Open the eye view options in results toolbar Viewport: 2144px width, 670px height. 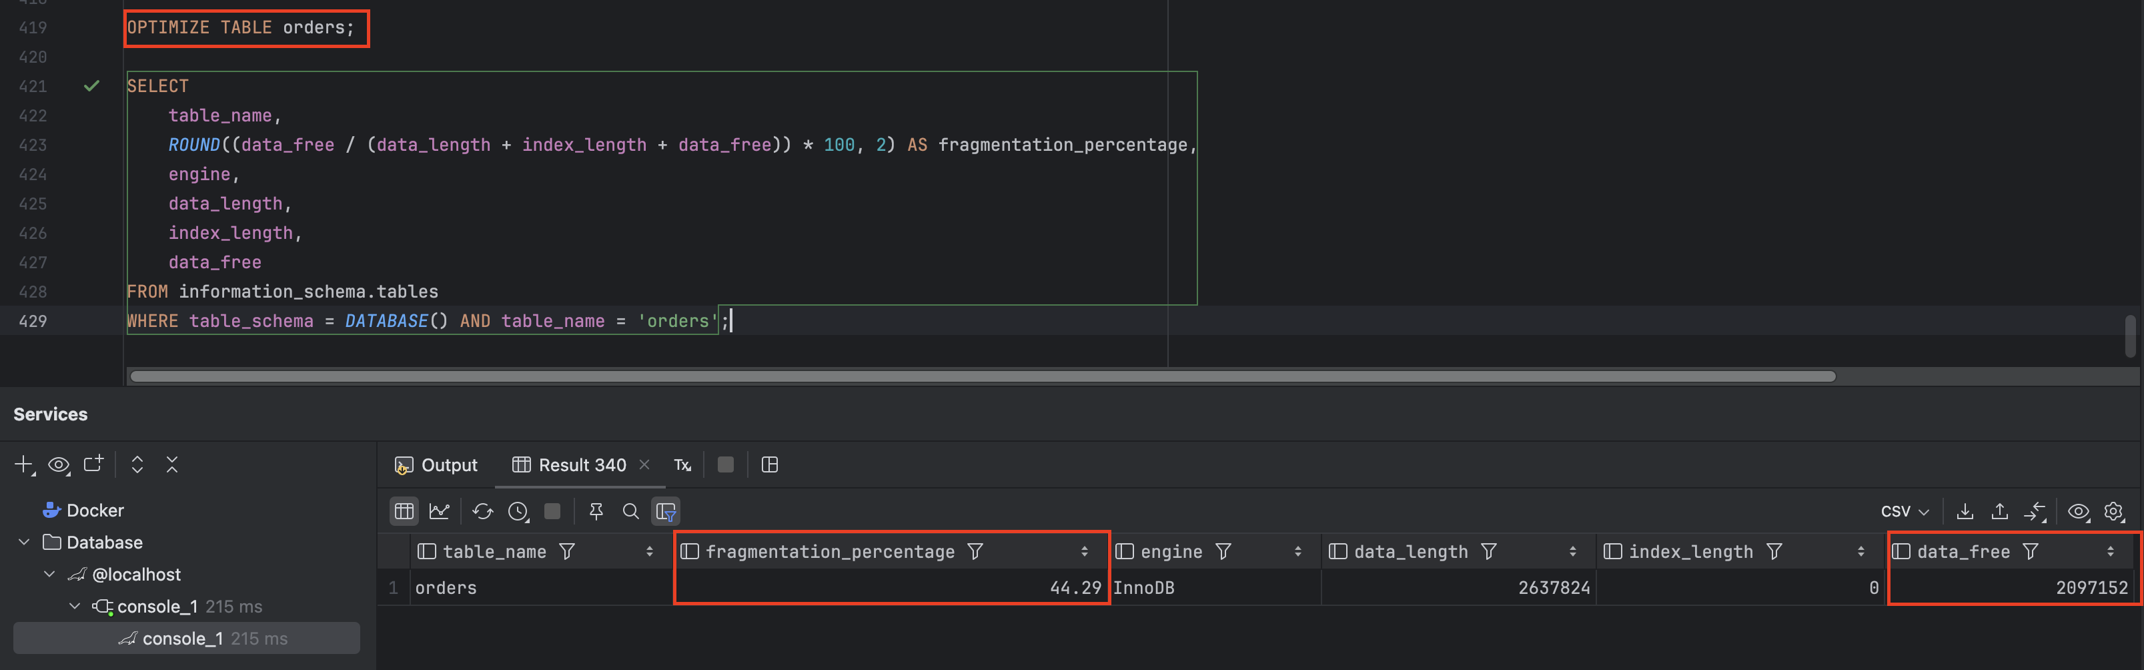click(x=2078, y=511)
